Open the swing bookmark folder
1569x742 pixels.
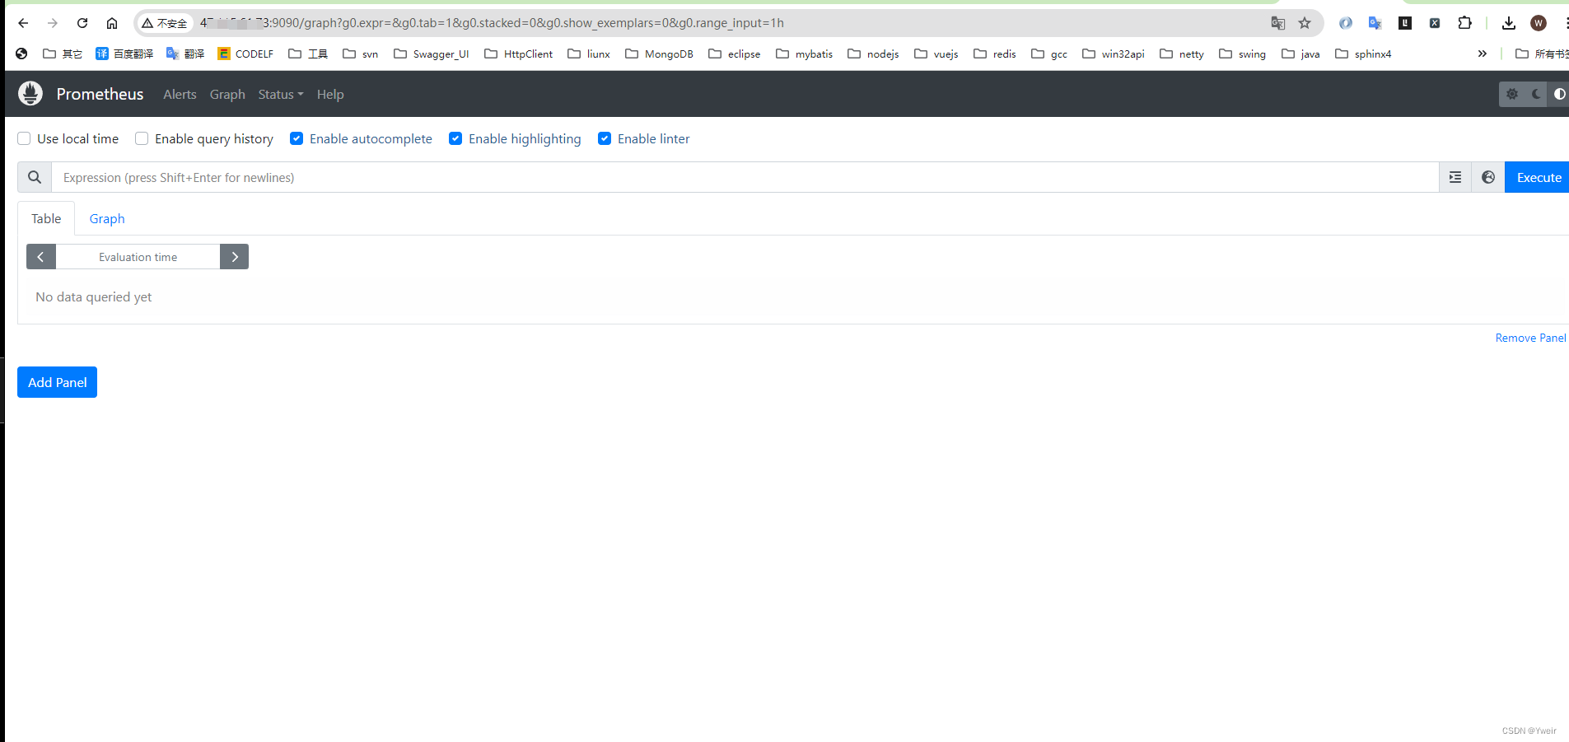tap(1243, 54)
